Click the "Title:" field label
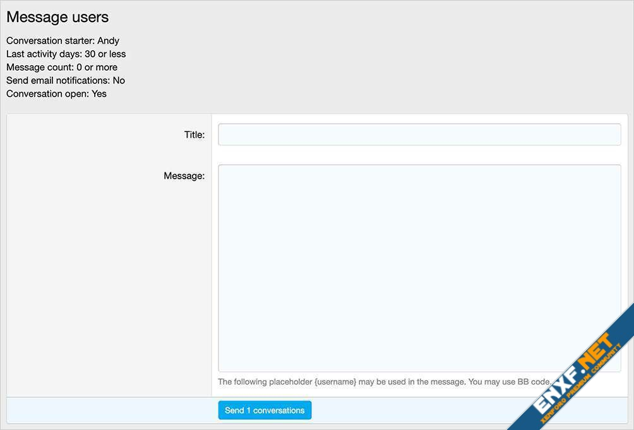The width and height of the screenshot is (634, 430). click(x=194, y=134)
